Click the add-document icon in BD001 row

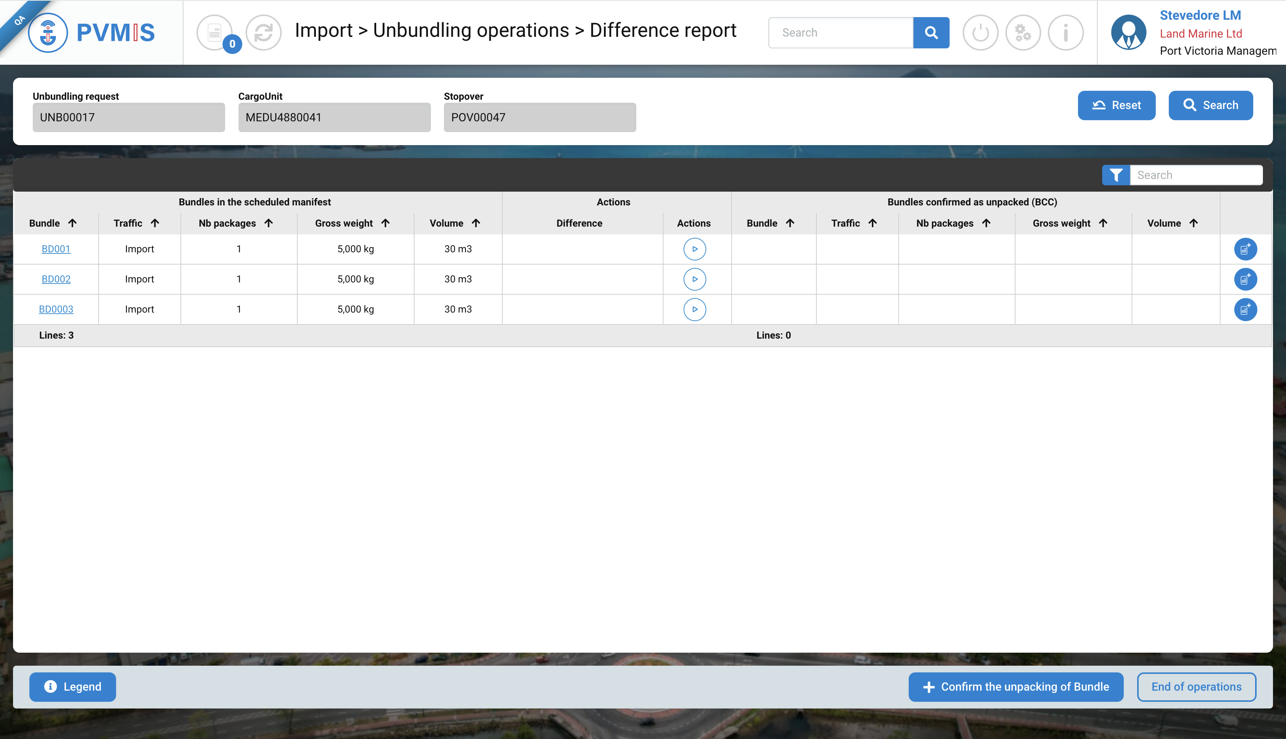coord(1245,249)
